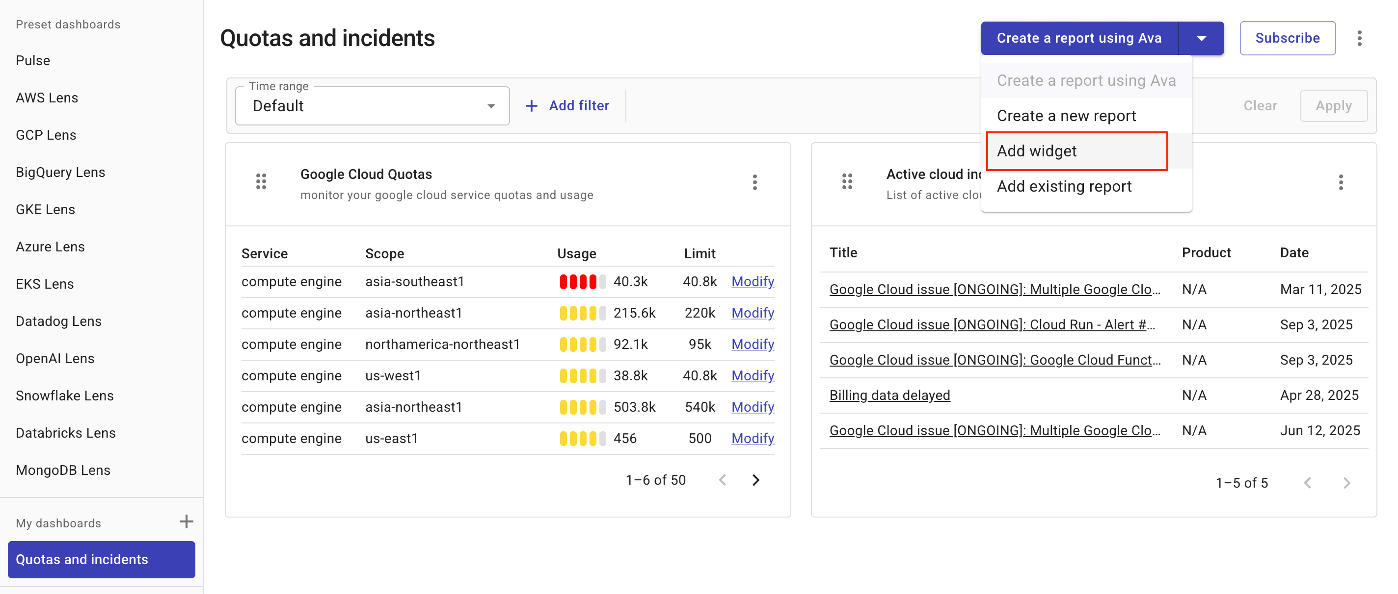Screen dimensions: 1398x594
Task: Open Active cloud incidents widget options menu
Action: point(1341,182)
